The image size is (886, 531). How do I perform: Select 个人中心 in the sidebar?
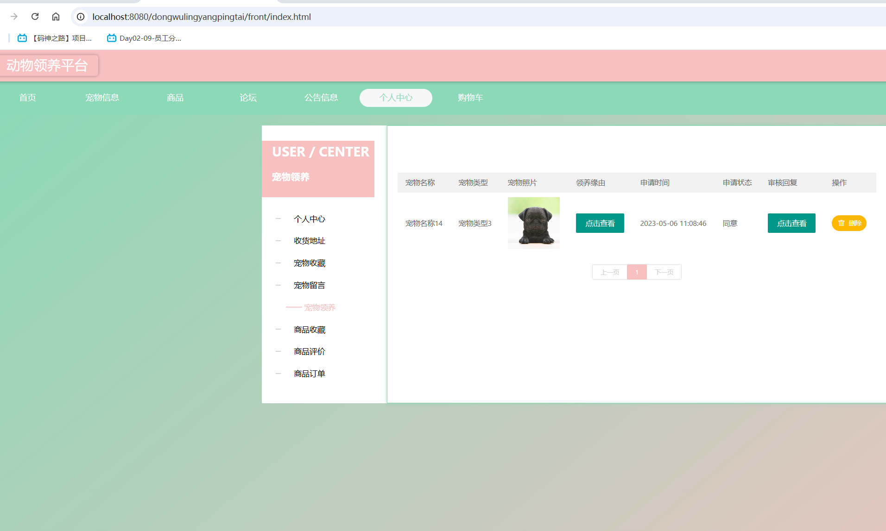tap(310, 219)
